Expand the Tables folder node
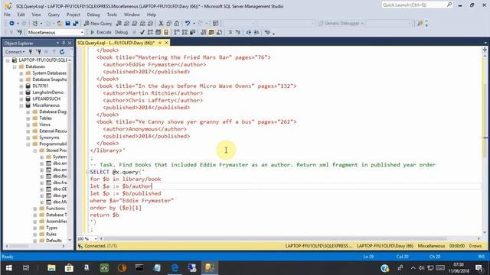 28,118
